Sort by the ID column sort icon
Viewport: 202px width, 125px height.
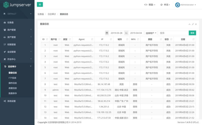47,39
